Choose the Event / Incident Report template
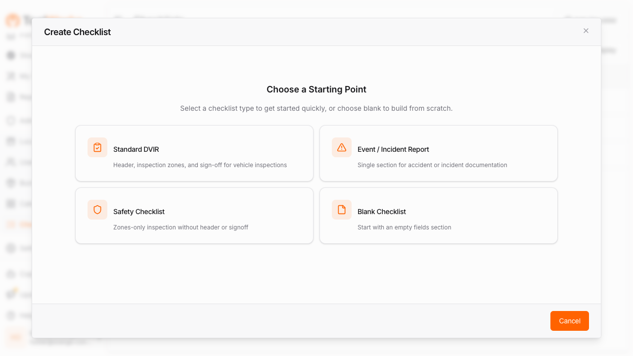 (x=438, y=153)
